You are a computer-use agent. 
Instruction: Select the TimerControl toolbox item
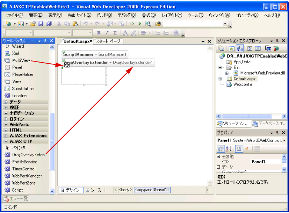tap(20, 169)
